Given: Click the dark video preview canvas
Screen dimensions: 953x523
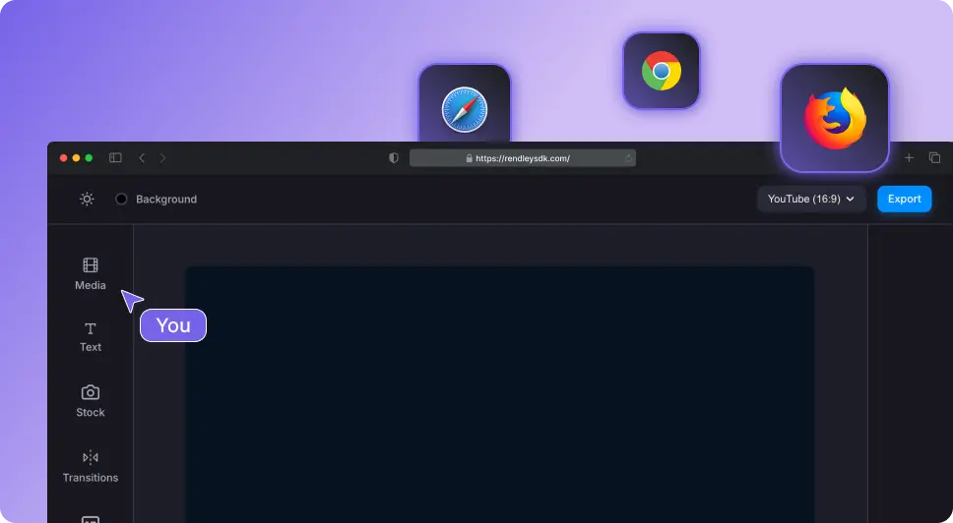Looking at the screenshot, I should 500,393.
